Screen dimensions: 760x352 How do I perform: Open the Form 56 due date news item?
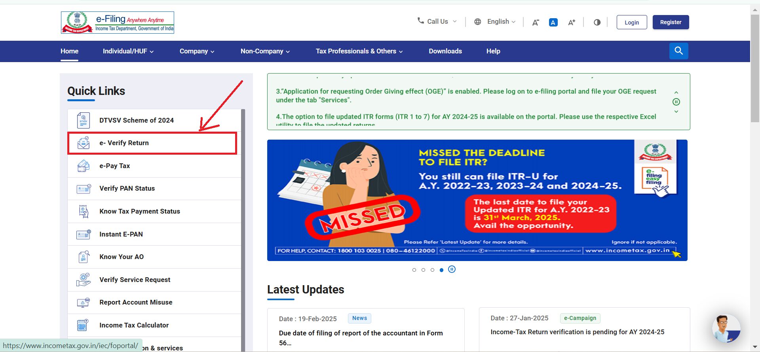click(x=361, y=338)
